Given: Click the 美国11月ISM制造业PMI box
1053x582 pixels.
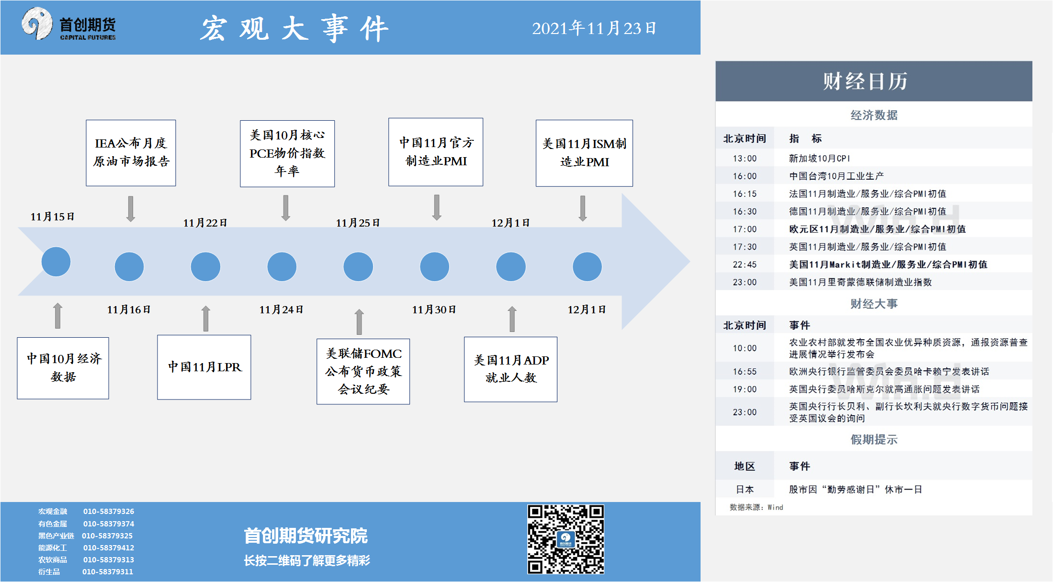Looking at the screenshot, I should (x=584, y=153).
